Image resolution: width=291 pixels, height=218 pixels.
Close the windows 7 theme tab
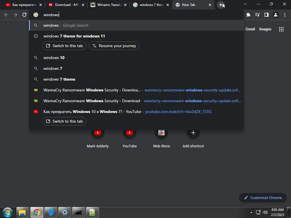(168, 5)
